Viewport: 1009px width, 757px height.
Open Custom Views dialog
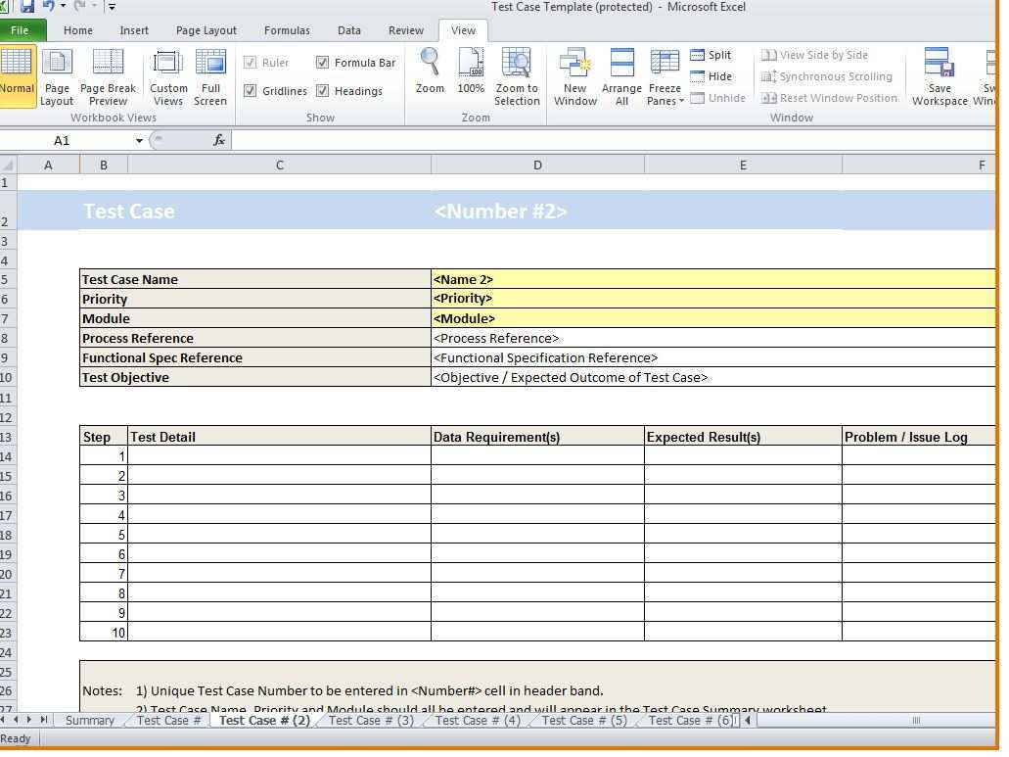pyautogui.click(x=168, y=76)
